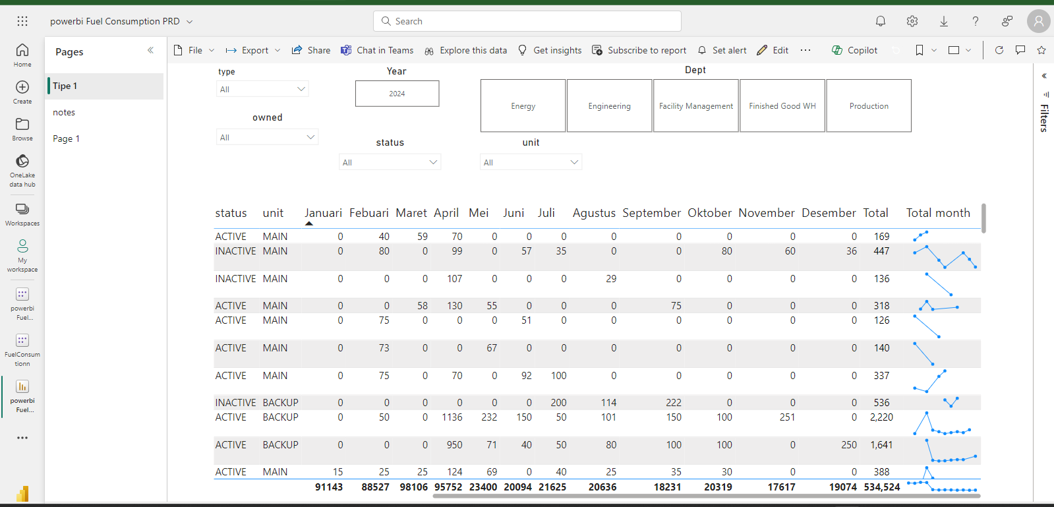1054x507 pixels.
Task: Select the Tipe 1 page
Action: [104, 86]
